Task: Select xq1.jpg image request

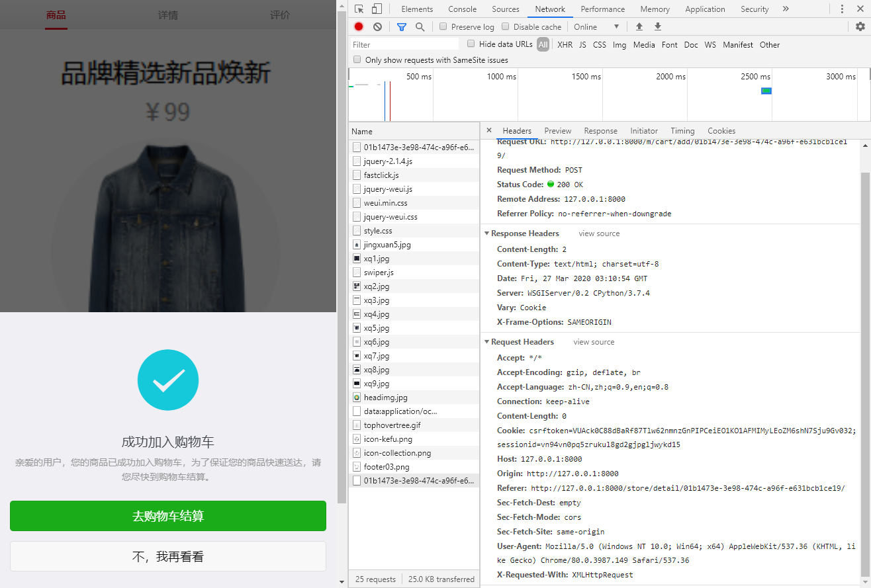Action: pyautogui.click(x=414, y=259)
